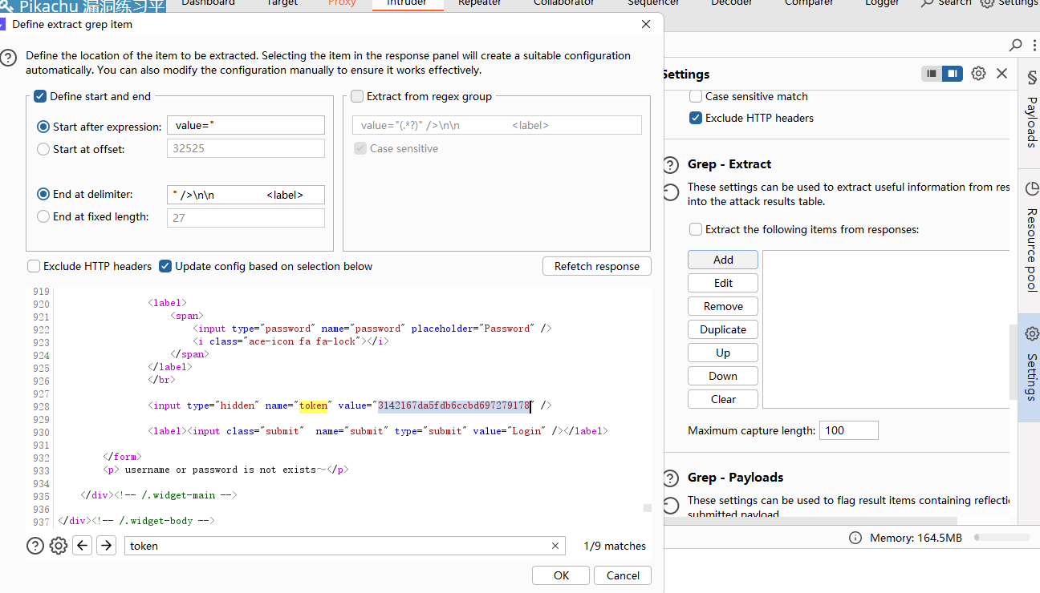This screenshot has height=593, width=1040.
Task: Open the Decoder tab
Action: 732,3
